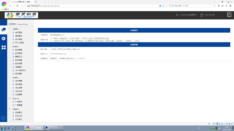Open the four-squares grid sidebar module

(x=3, y=47)
